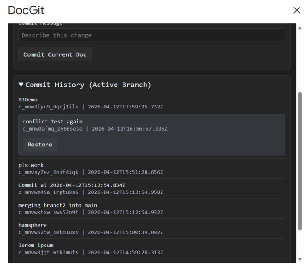308x269 pixels.
Task: Click the scrollbar down arrow
Action: coord(300,259)
